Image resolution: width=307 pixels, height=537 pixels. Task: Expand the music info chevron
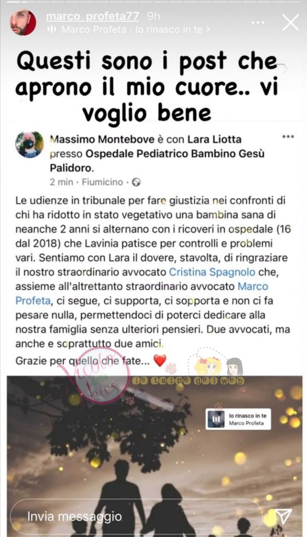(x=208, y=30)
